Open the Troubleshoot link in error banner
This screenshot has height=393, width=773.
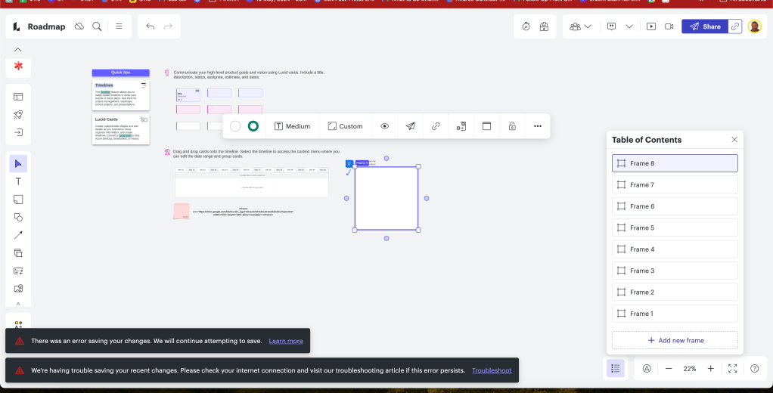(492, 370)
